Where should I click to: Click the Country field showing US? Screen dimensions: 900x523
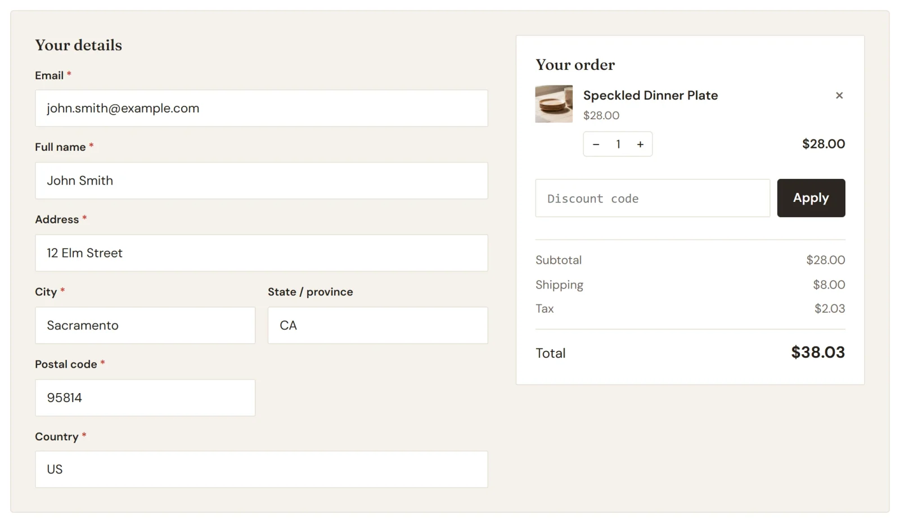pos(262,469)
